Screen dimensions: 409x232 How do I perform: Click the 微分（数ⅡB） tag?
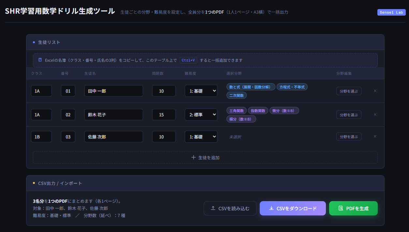click(x=284, y=111)
